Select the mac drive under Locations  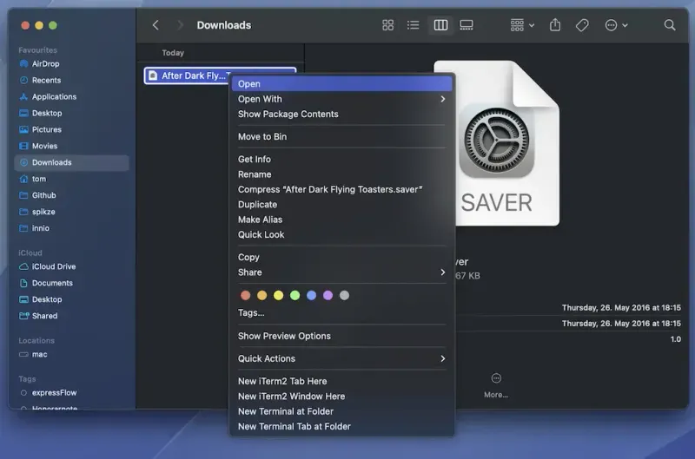click(72, 354)
